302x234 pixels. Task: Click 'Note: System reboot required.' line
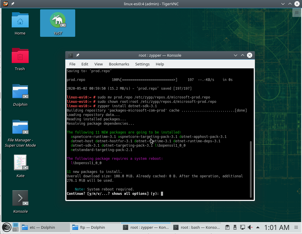click(x=104, y=189)
